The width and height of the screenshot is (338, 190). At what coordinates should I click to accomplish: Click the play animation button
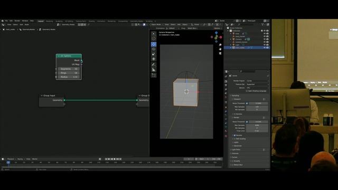click(x=115, y=159)
